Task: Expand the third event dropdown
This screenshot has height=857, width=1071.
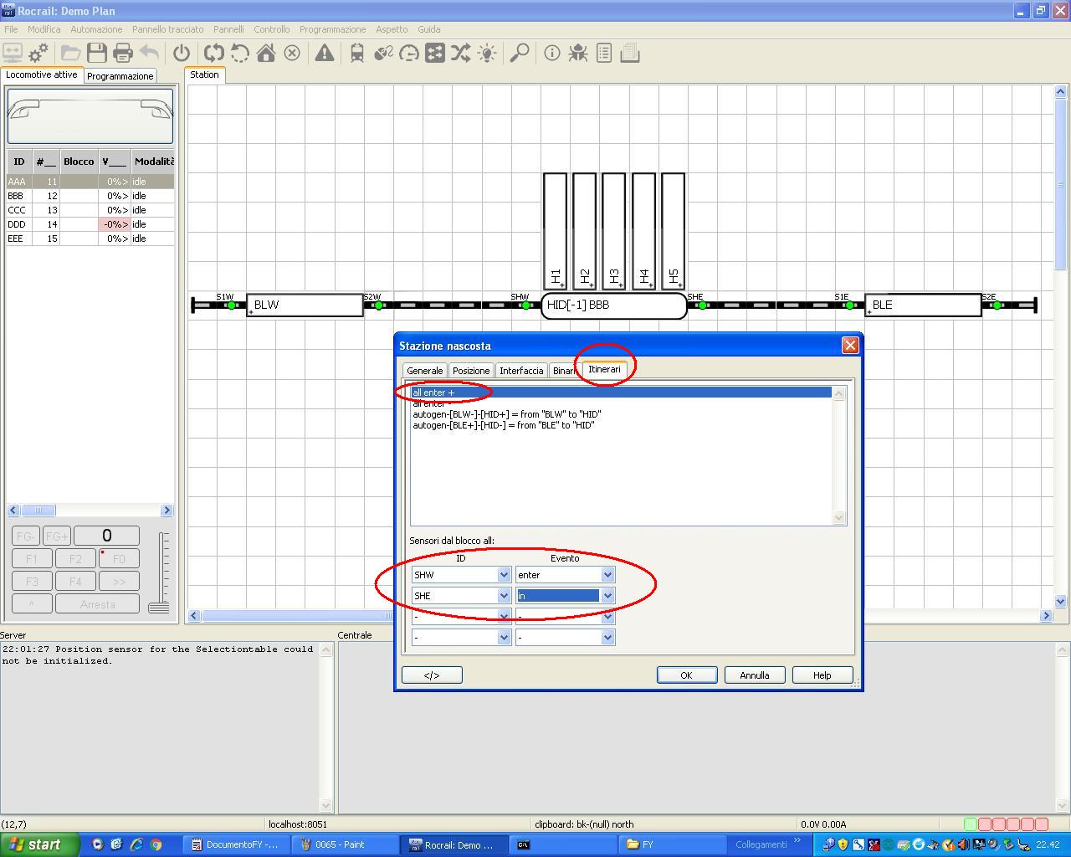Action: (x=607, y=617)
